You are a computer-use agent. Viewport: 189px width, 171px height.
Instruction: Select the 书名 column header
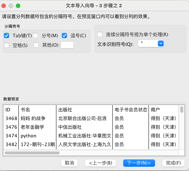tap(25, 110)
